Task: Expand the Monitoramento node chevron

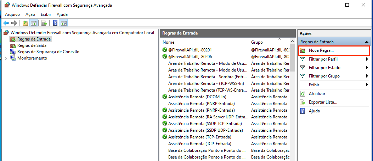Action: pos(6,58)
